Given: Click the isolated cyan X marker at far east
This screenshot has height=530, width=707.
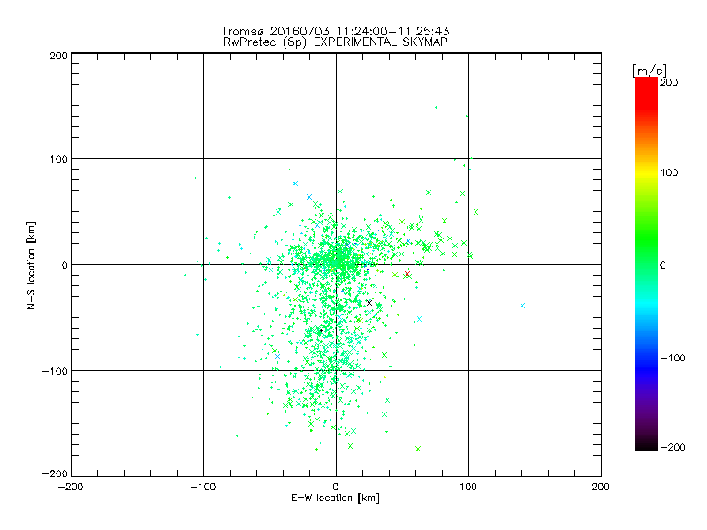Looking at the screenshot, I should 522,306.
